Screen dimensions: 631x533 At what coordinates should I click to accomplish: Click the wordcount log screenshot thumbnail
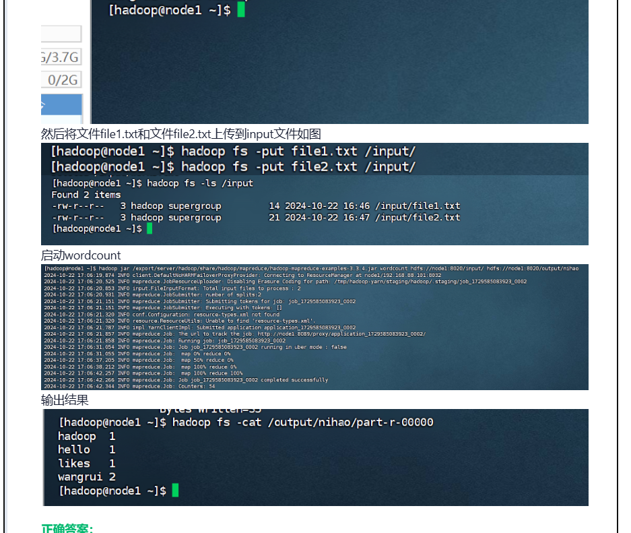click(x=314, y=327)
